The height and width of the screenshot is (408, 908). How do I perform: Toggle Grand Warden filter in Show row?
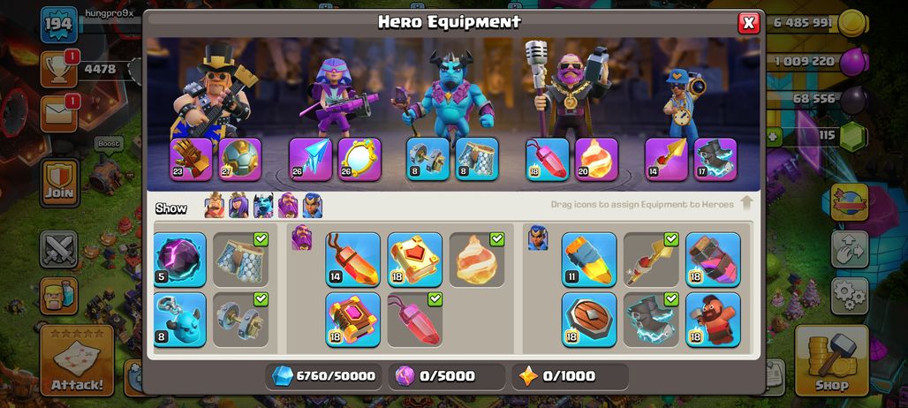[288, 206]
